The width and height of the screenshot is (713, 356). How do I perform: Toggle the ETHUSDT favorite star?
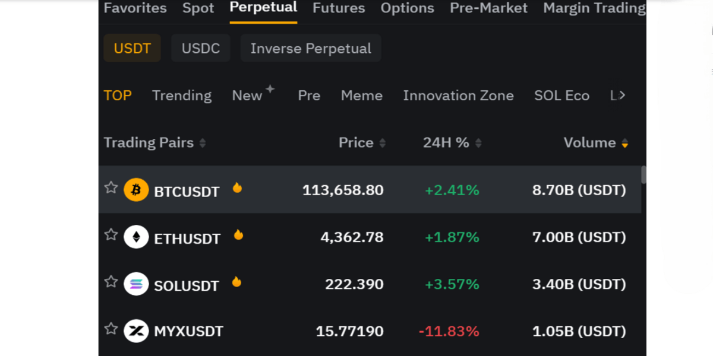pos(111,235)
